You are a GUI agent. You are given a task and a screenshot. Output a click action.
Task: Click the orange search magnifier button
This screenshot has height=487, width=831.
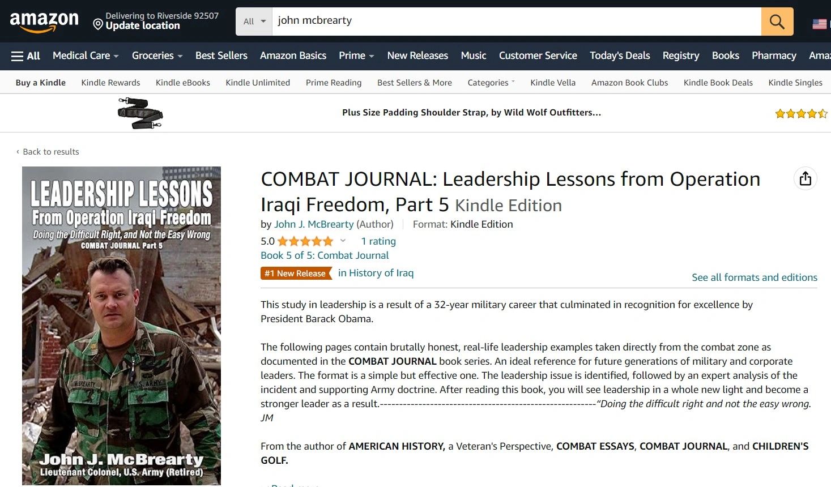777,22
